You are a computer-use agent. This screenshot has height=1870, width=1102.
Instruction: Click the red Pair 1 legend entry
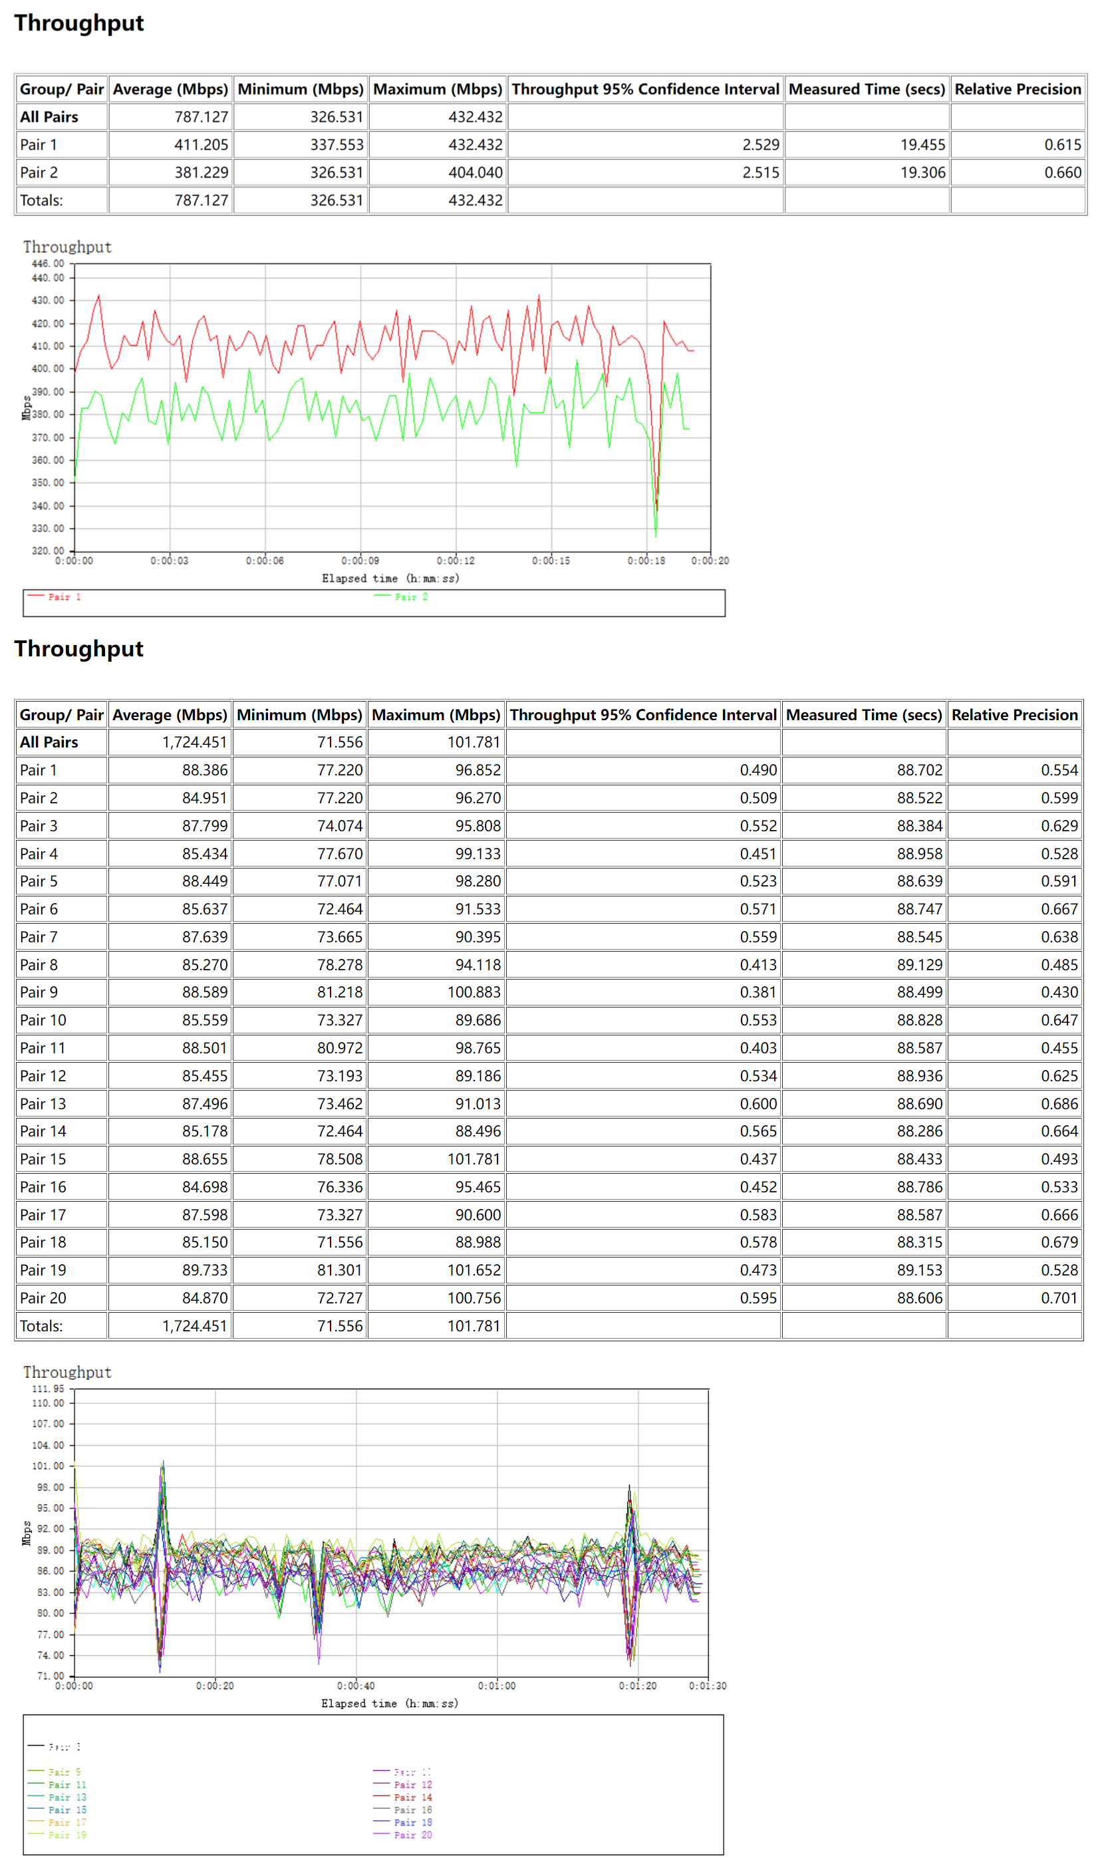click(x=55, y=597)
